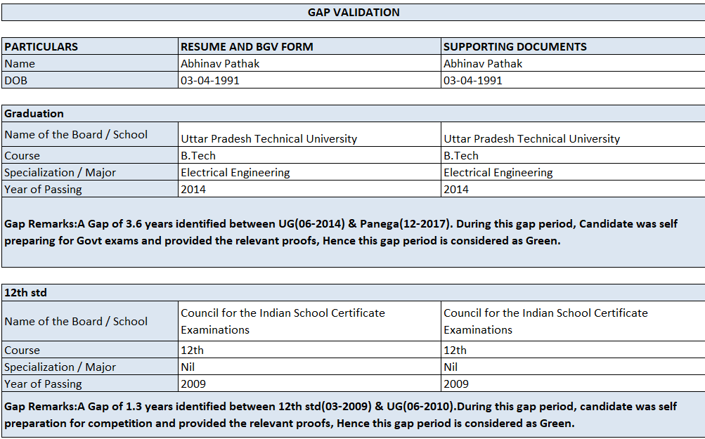Select the RESUME AND BGV FORM header
The height and width of the screenshot is (439, 705).
310,46
